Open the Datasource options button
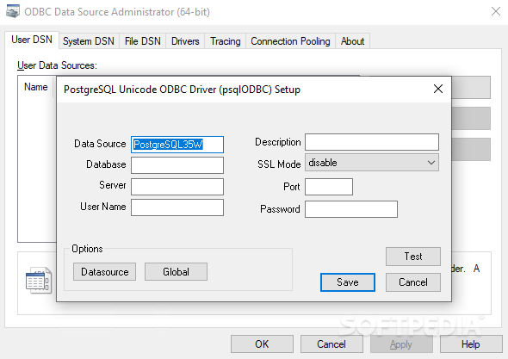508x359 pixels. [x=104, y=271]
